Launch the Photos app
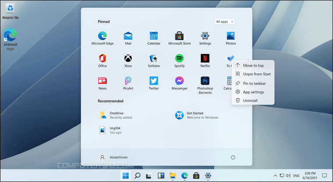 [x=230, y=38]
